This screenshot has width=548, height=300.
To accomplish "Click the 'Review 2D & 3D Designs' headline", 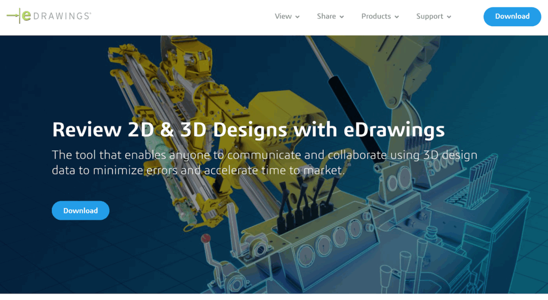I will (x=248, y=129).
